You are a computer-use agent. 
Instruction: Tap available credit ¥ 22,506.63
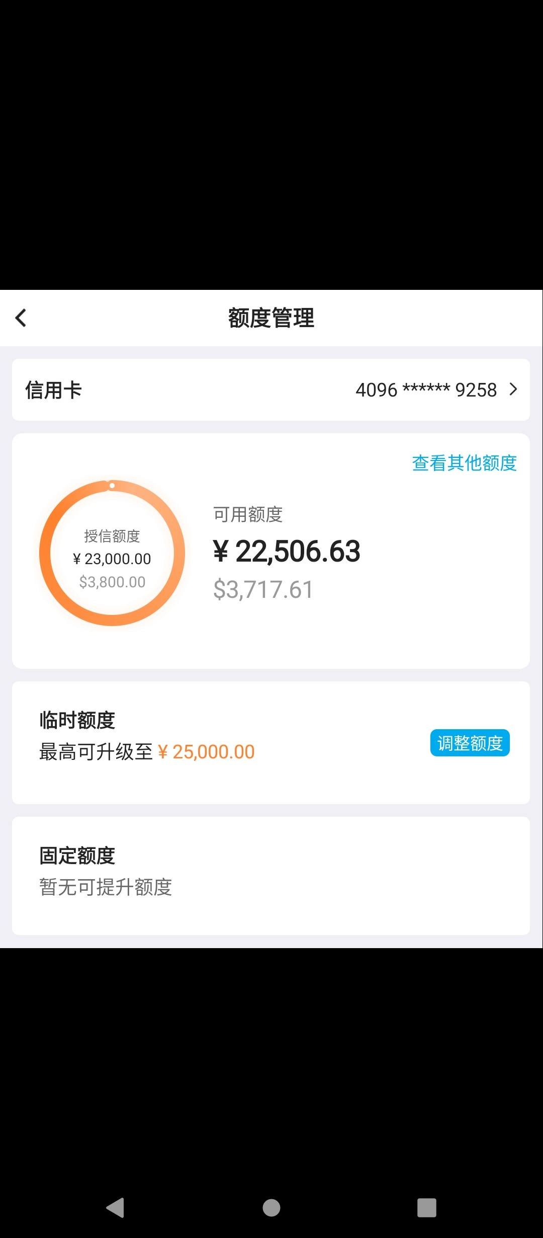[x=287, y=551]
